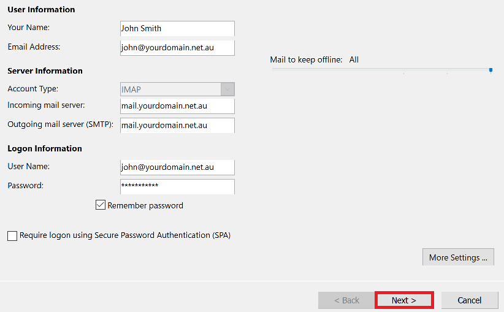
Task: Click the Account Type dropdown arrow
Action: coord(227,89)
